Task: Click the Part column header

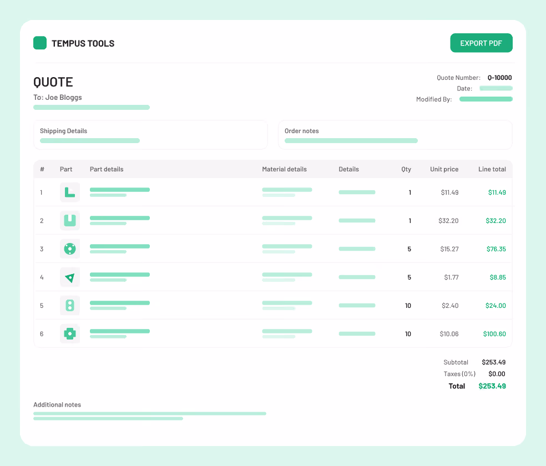Action: pos(66,169)
